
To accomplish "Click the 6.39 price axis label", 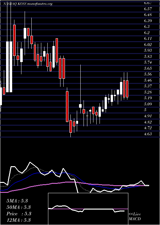I will click(148, 21).
